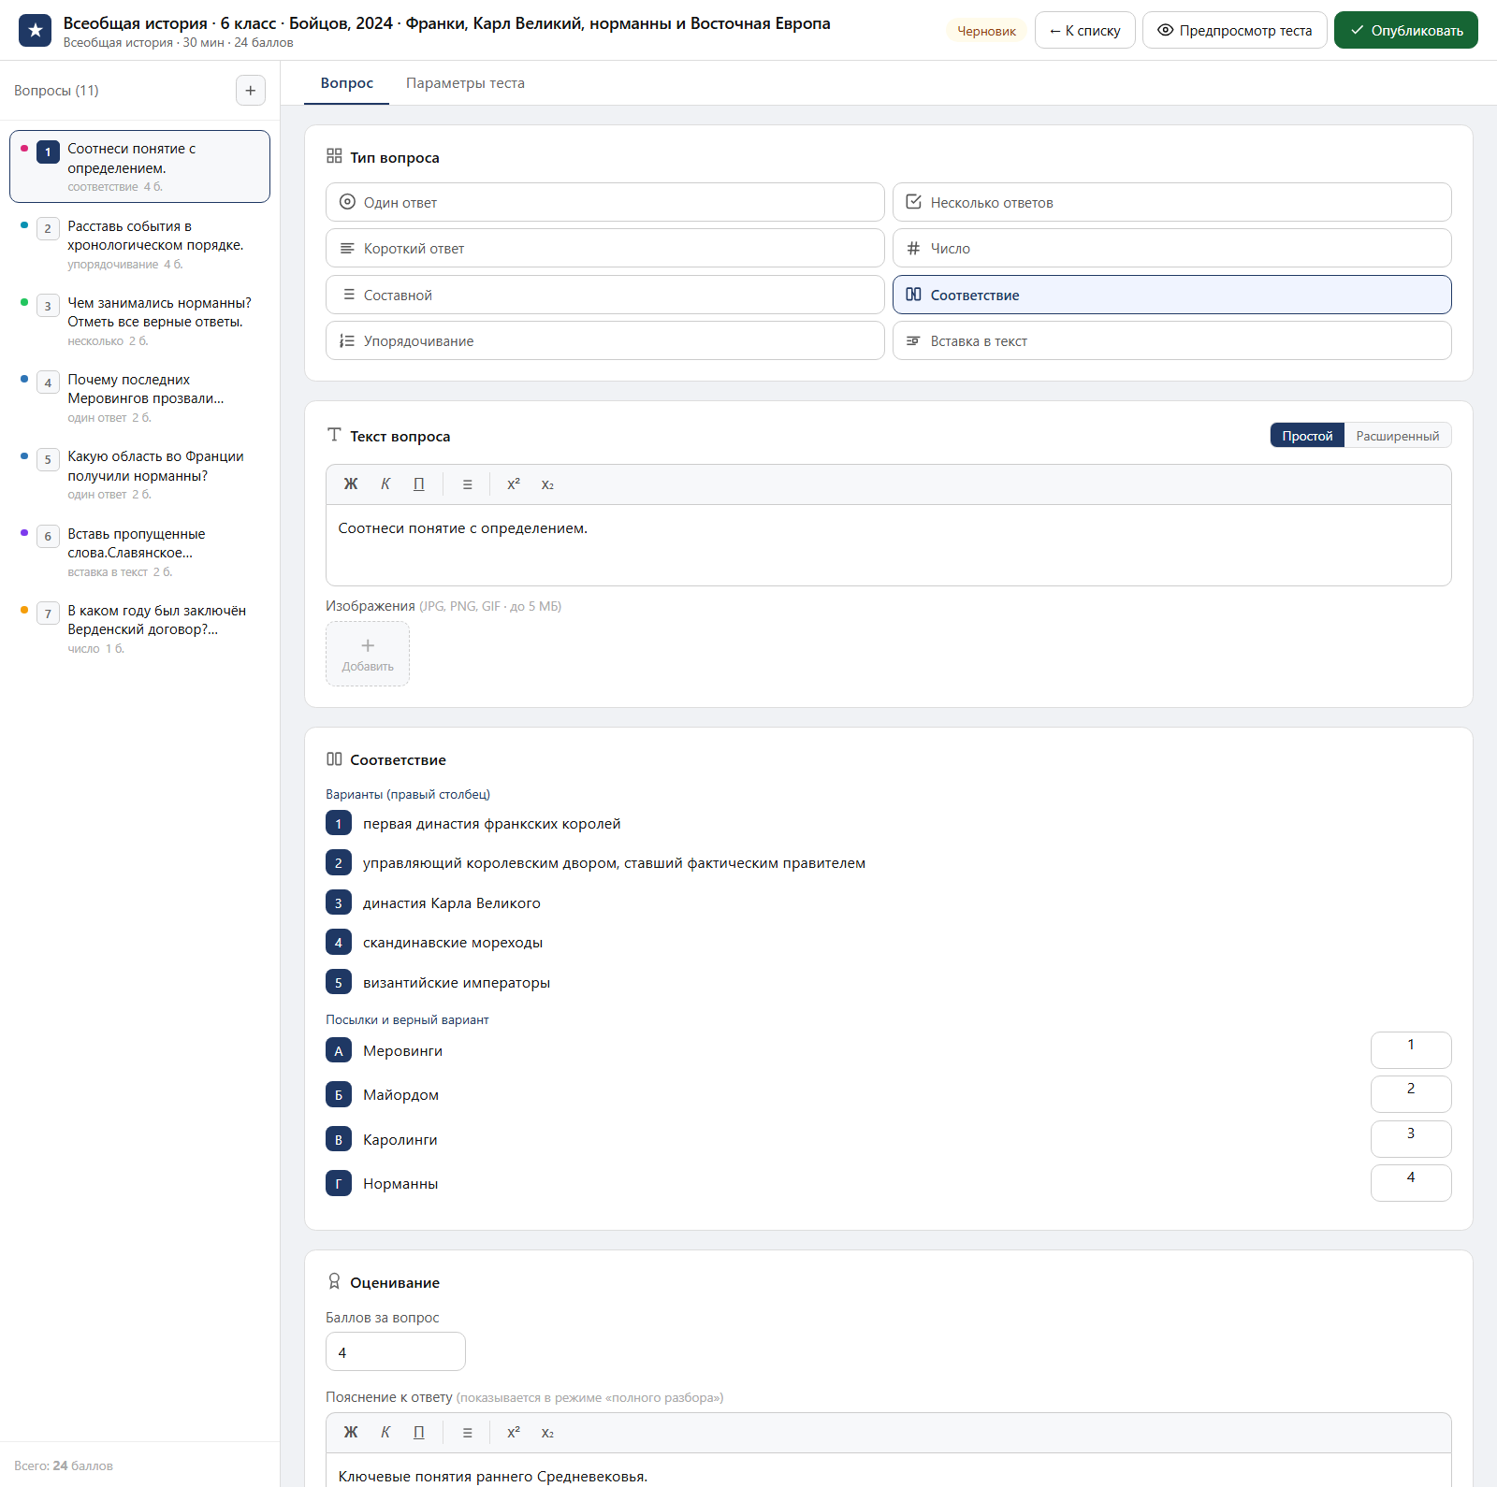Apply subscript in question text toolbar

pyautogui.click(x=547, y=484)
